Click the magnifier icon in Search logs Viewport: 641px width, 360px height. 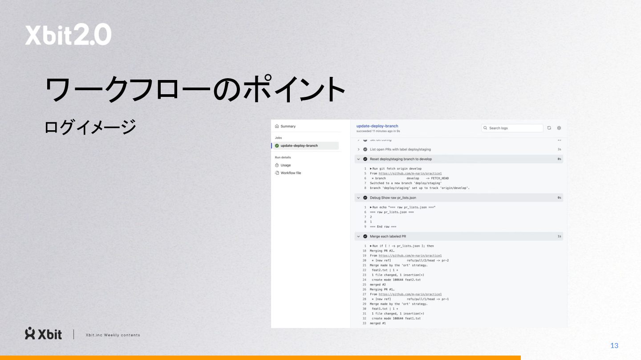pyautogui.click(x=485, y=128)
